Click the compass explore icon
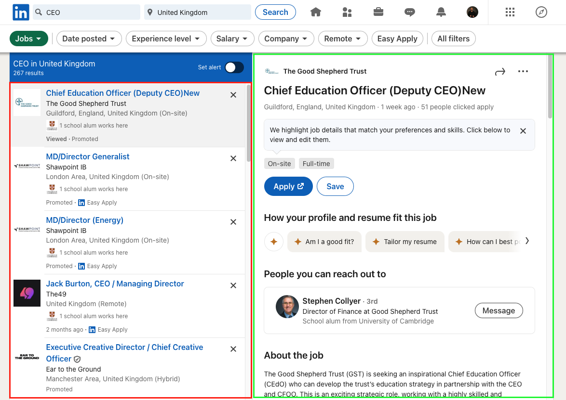This screenshot has height=400, width=566. click(x=541, y=12)
